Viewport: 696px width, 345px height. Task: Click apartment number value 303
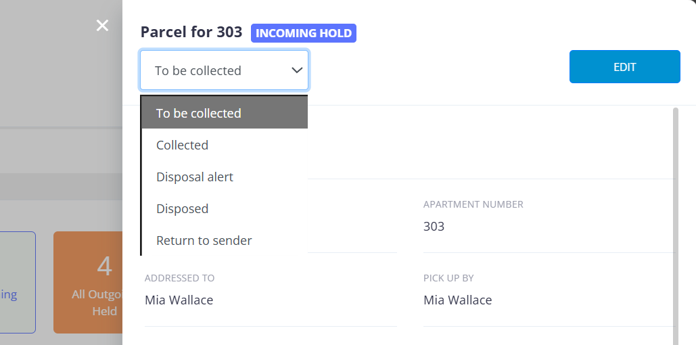(x=434, y=227)
